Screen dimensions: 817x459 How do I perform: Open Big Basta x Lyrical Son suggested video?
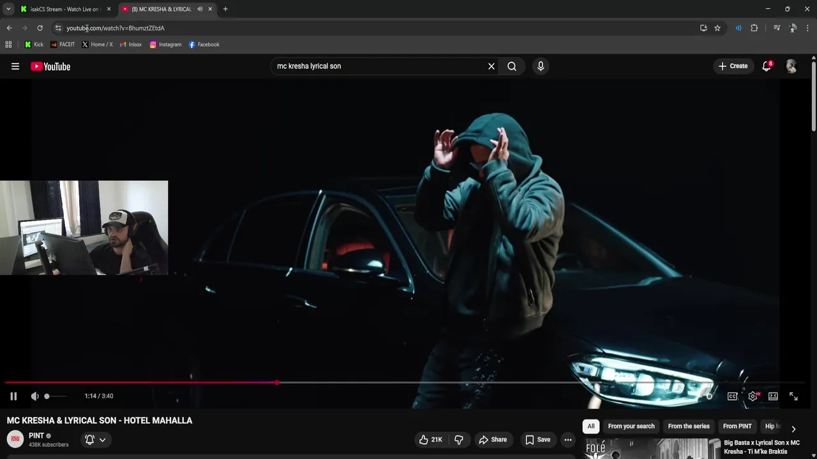tap(761, 447)
